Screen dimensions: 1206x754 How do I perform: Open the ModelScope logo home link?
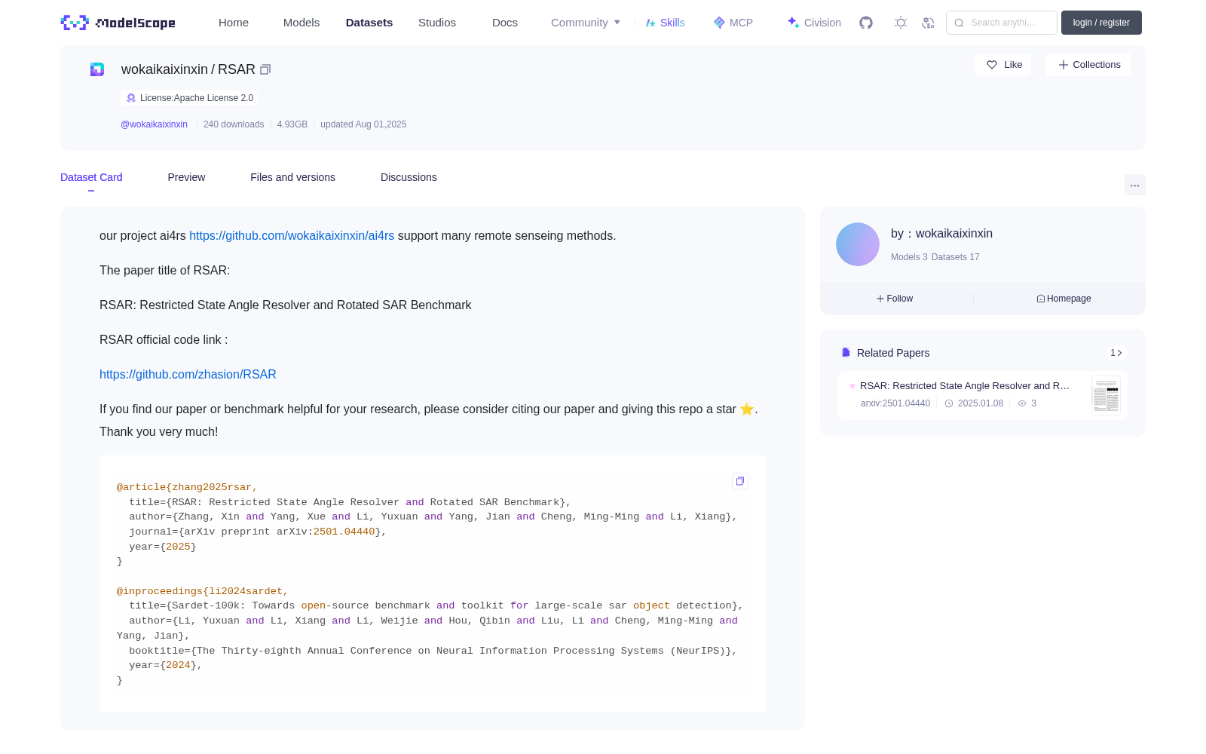click(x=118, y=23)
